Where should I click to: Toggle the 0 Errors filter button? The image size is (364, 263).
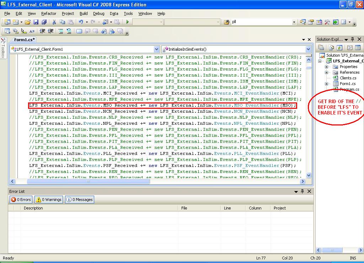tap(21, 200)
